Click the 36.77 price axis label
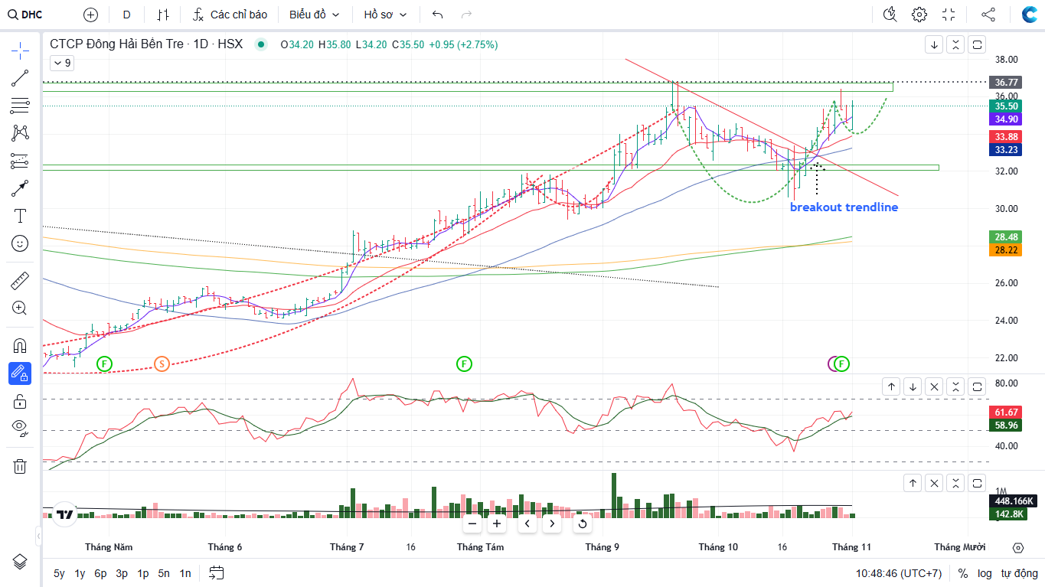 (x=1005, y=82)
